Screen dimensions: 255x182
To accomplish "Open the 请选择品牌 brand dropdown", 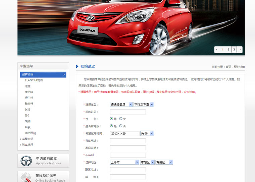I will coord(121,105).
